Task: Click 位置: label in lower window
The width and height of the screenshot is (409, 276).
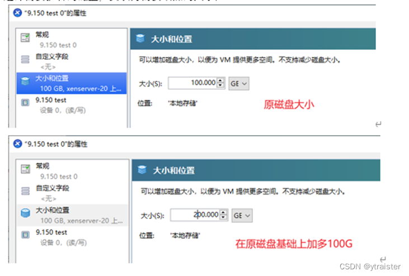Action: (147, 236)
